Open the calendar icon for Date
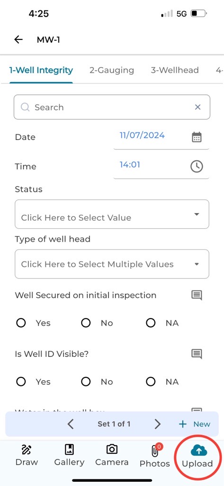224x486 pixels. [x=197, y=137]
